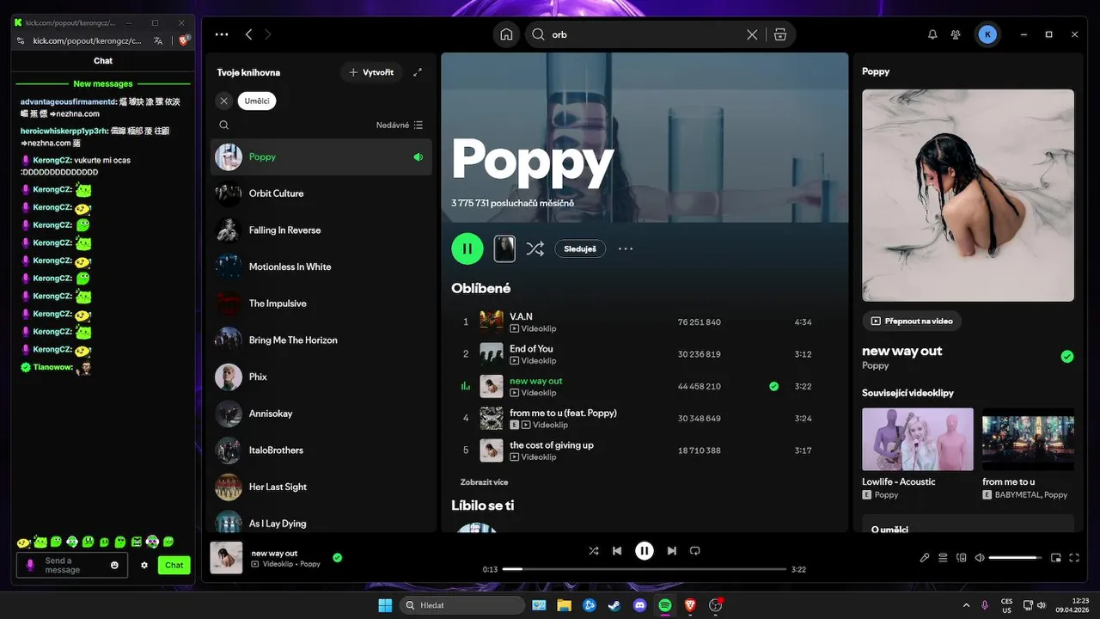Open Friend Activity via the people icon
The height and width of the screenshot is (619, 1100).
956,34
